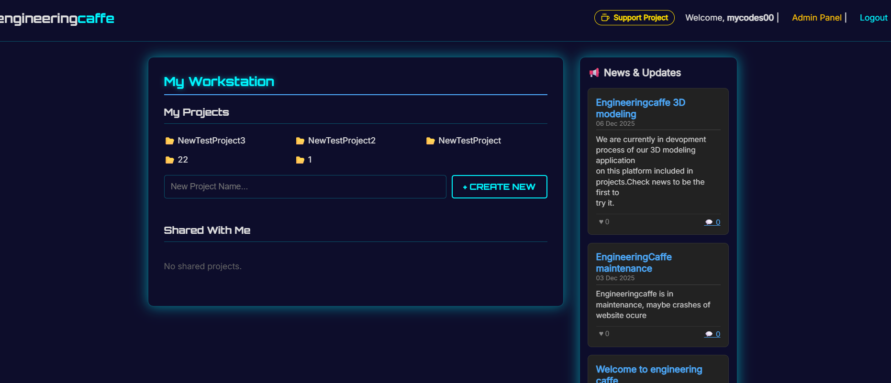The width and height of the screenshot is (891, 383).
Task: Click the My Workstation heading
Action: tap(219, 82)
